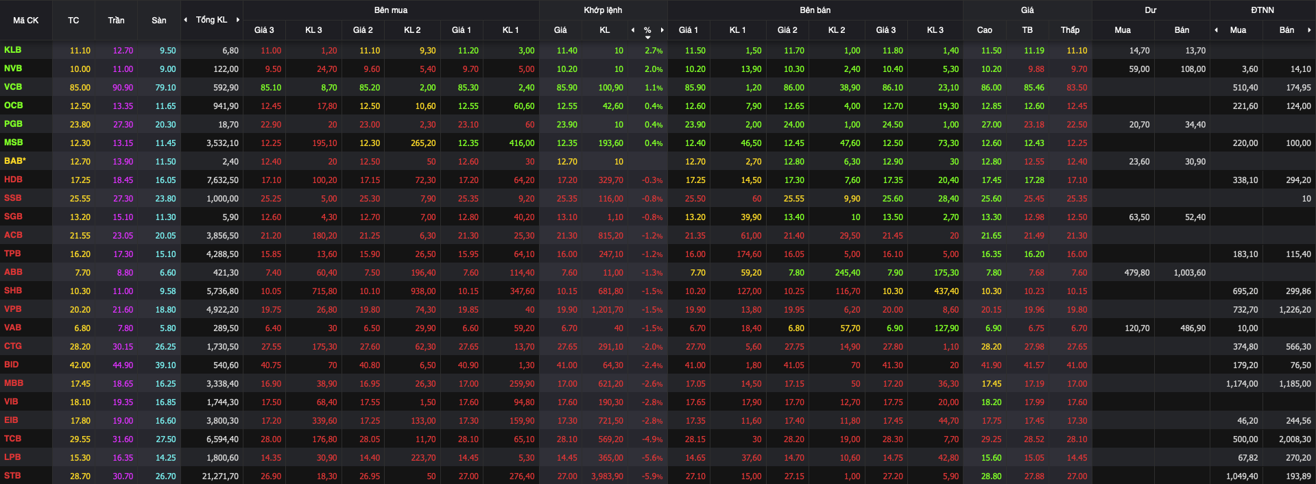Click VPB matched volume 1,201,70
1316x484 pixels.
[x=607, y=310]
